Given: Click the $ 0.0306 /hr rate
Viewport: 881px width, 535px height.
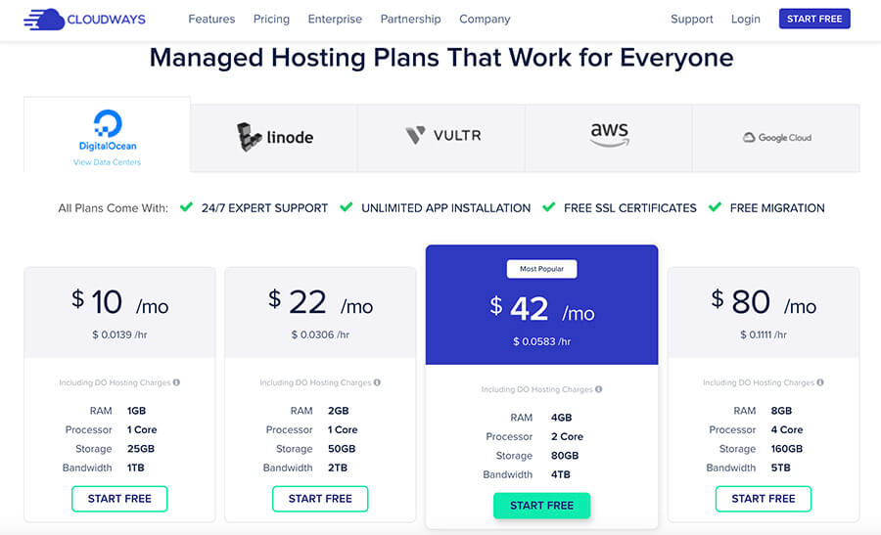Looking at the screenshot, I should tap(320, 334).
